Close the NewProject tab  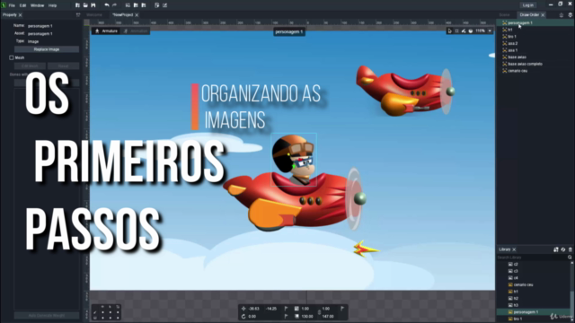click(x=137, y=15)
